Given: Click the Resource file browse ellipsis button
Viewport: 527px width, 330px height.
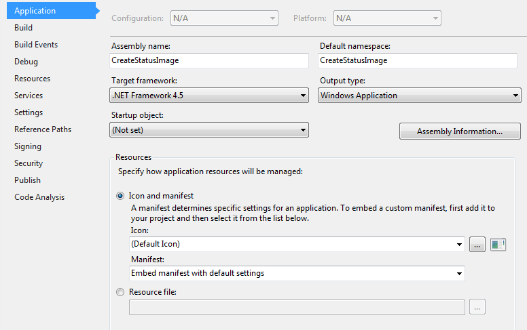Looking at the screenshot, I should [x=477, y=307].
